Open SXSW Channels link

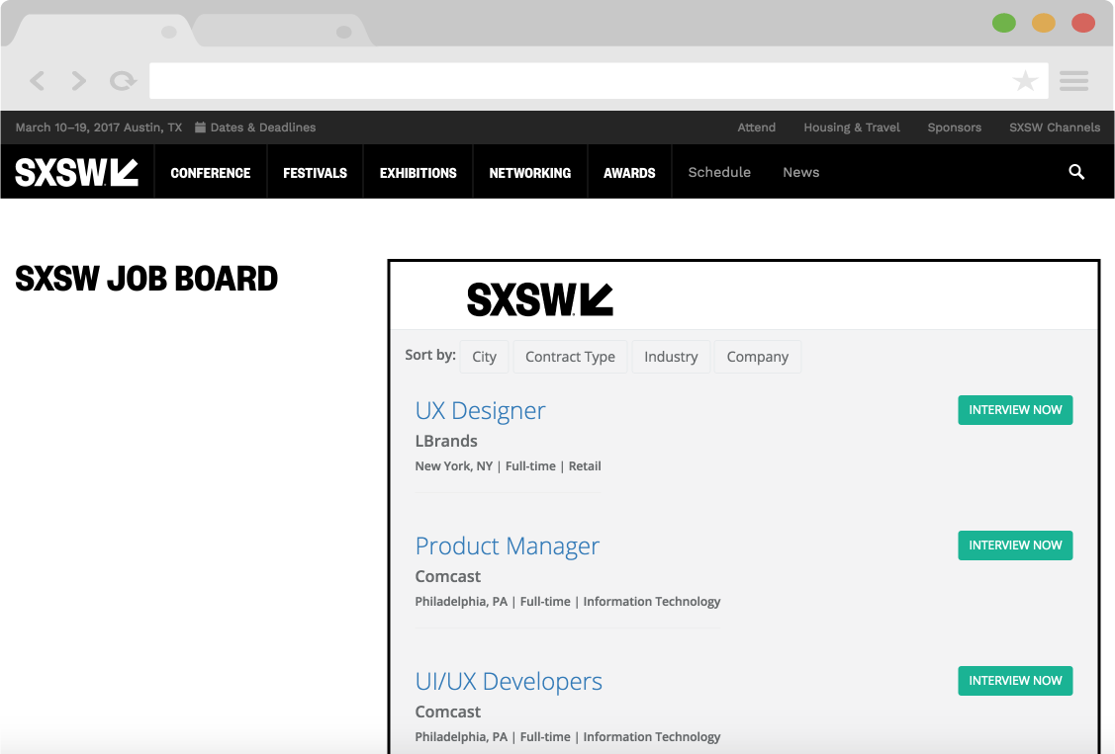pos(1054,127)
